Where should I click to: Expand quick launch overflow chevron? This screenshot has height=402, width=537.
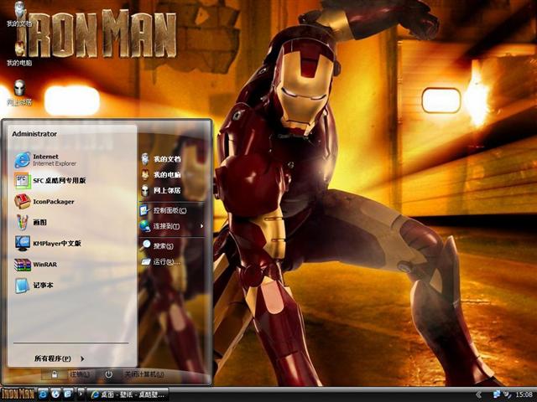[81, 394]
